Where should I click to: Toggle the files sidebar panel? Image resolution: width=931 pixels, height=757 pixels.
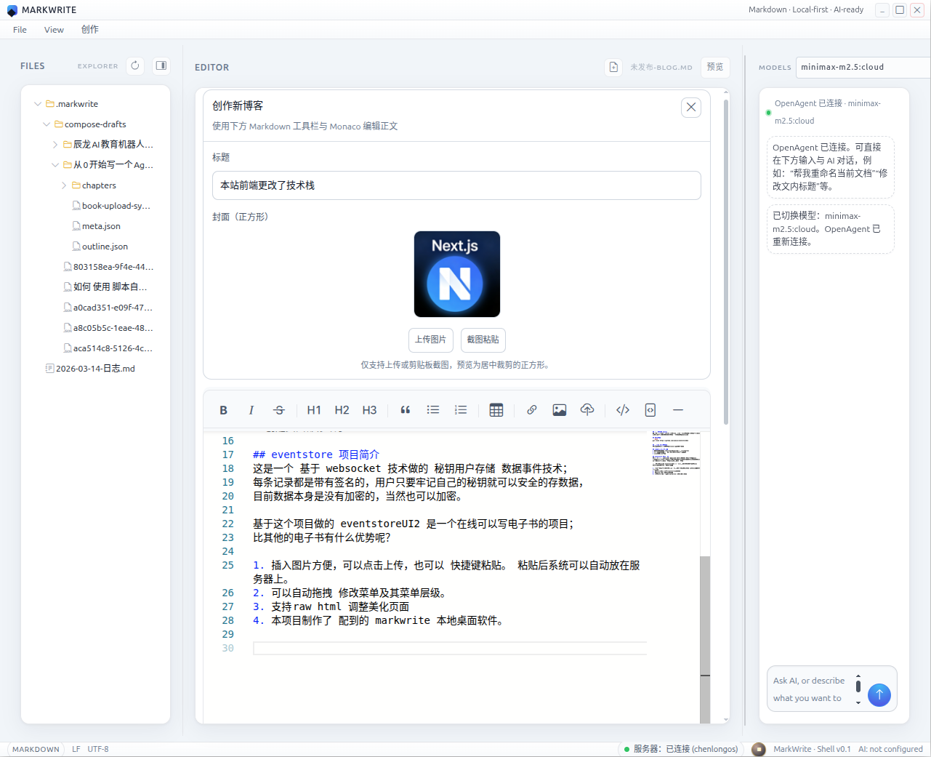pyautogui.click(x=161, y=65)
